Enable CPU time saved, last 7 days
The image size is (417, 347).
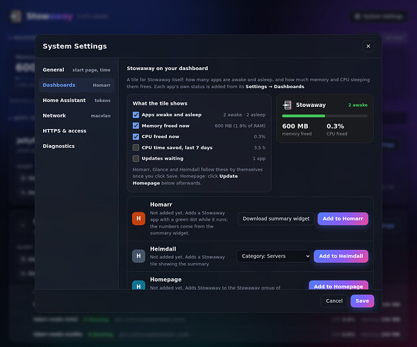[x=136, y=147]
